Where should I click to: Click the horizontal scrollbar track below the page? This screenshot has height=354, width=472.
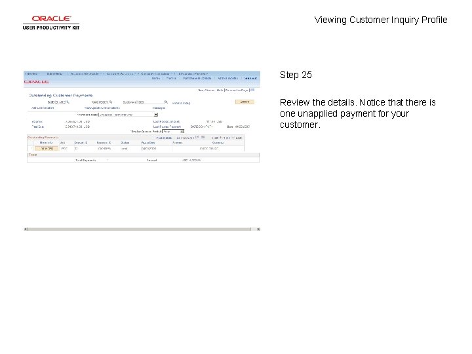[x=139, y=229]
